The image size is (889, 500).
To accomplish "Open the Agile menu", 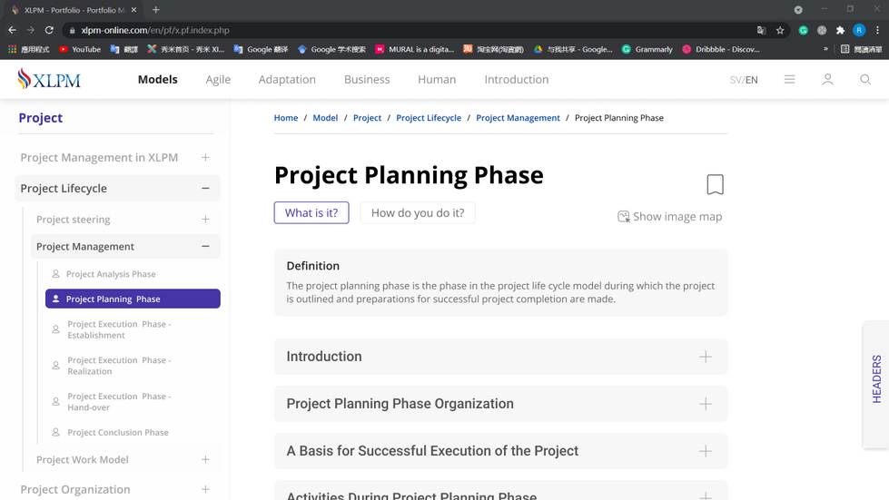I will pyautogui.click(x=218, y=79).
